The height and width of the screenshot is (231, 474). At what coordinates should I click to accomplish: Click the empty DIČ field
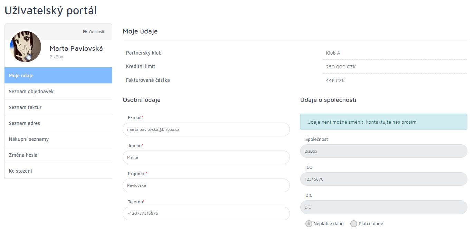click(x=384, y=207)
